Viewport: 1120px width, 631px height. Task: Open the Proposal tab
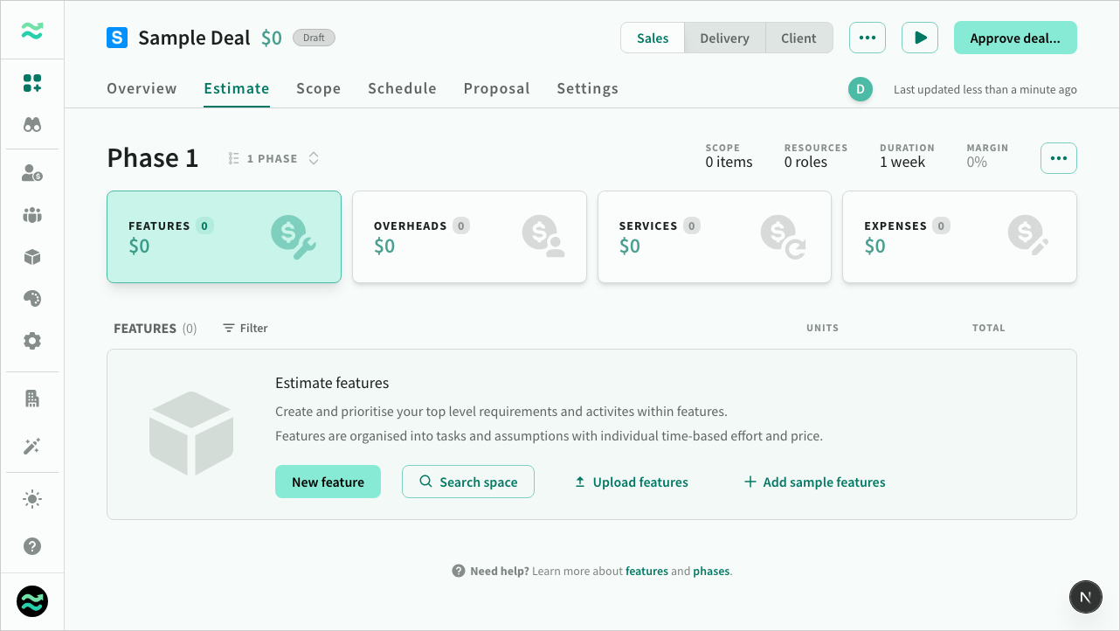(496, 88)
